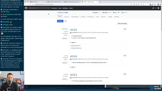Open pull request link after Fix quiet flag
Screen dimensions: 162x91
(x=80, y=36)
